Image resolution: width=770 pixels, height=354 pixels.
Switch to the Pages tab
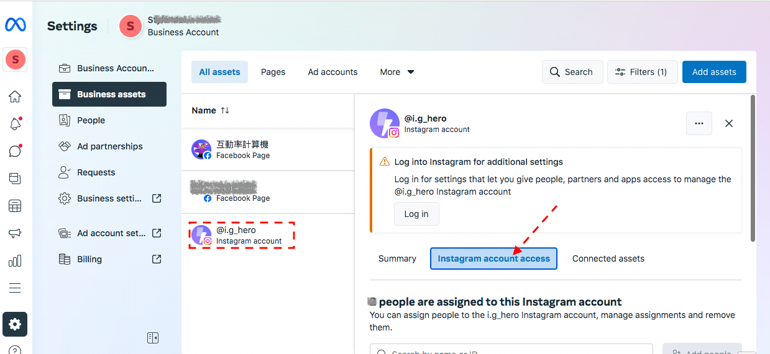point(273,72)
